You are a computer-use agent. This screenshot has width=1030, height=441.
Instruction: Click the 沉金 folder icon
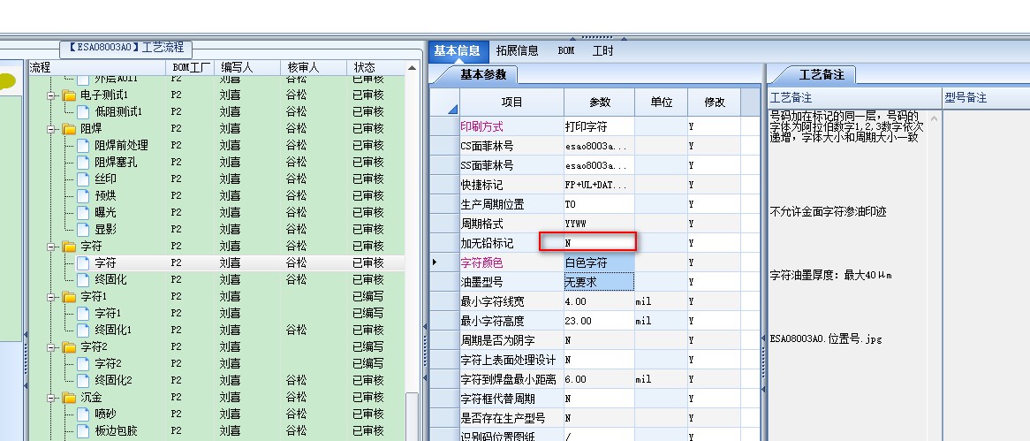coord(69,398)
